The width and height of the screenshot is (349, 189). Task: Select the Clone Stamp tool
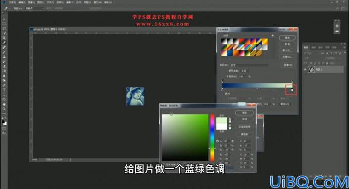click(x=4, y=57)
